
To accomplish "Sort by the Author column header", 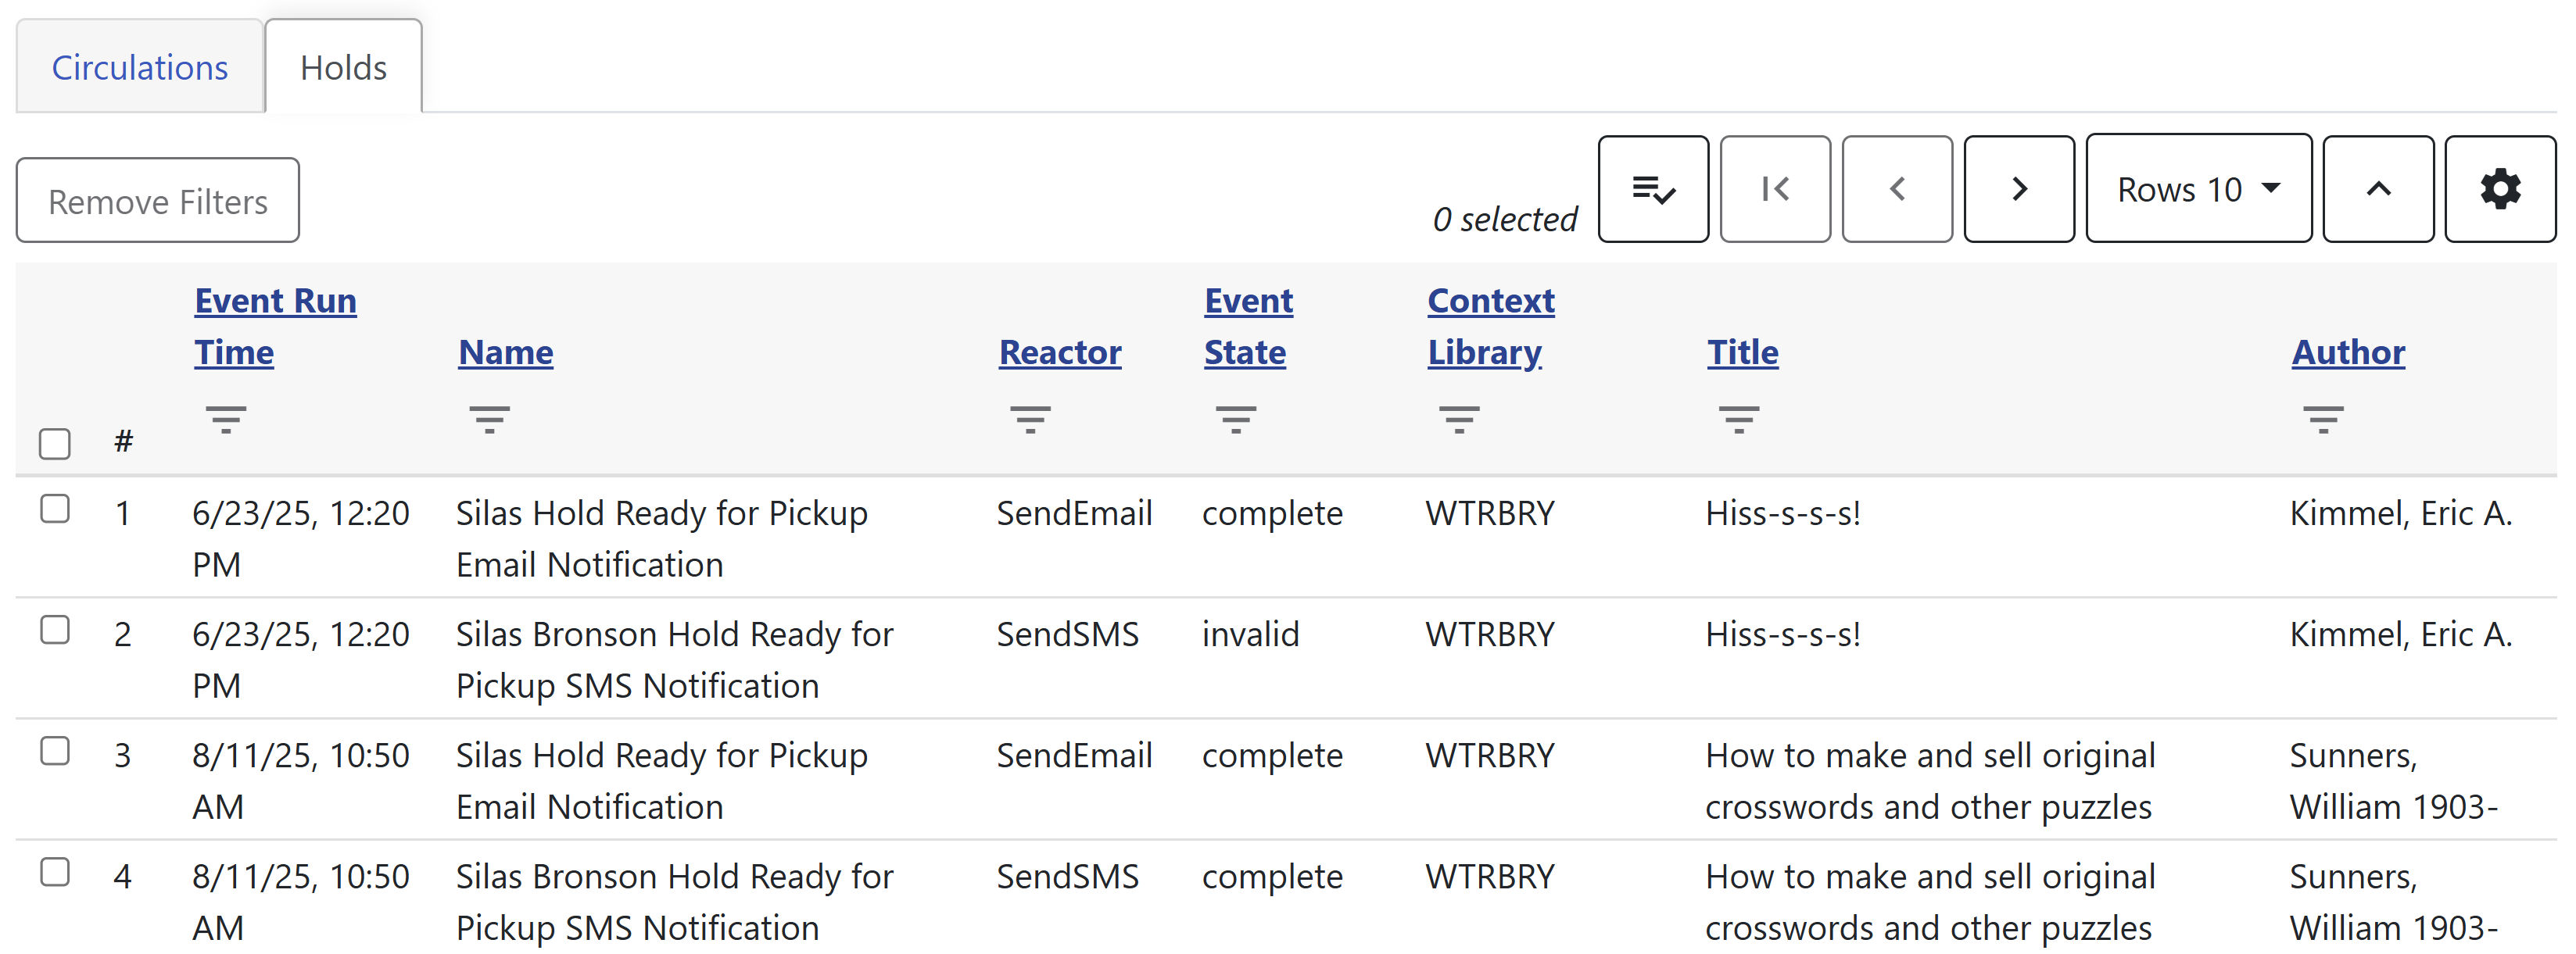I will 2347,352.
